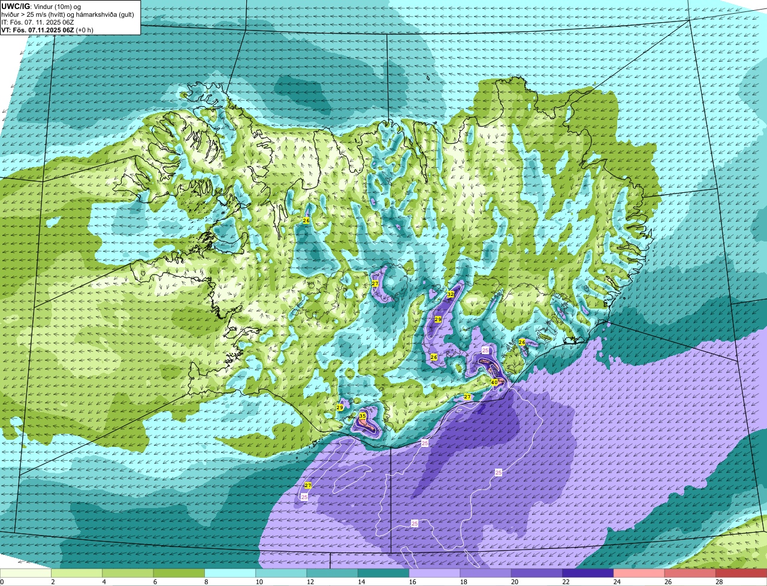The width and height of the screenshot is (767, 586).
Task: Click the legend scale number 8
Action: coord(205,582)
